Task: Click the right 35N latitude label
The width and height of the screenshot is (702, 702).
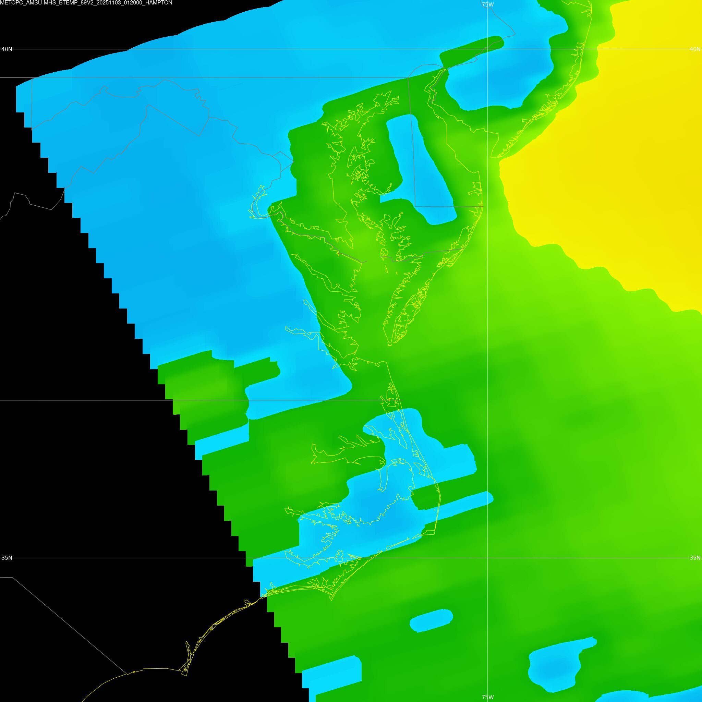Action: click(x=695, y=558)
